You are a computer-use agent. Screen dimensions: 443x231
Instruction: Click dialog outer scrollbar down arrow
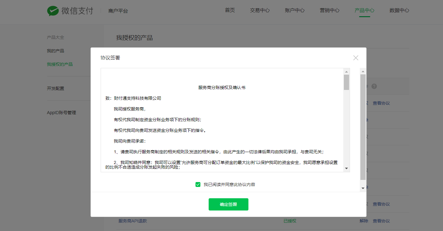coord(363,188)
